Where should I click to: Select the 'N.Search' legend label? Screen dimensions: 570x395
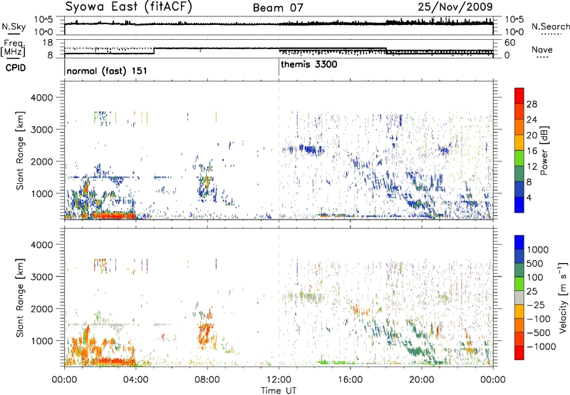click(550, 26)
